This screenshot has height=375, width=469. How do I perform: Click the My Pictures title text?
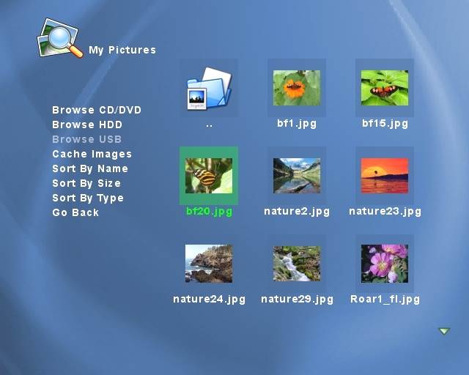pos(122,50)
